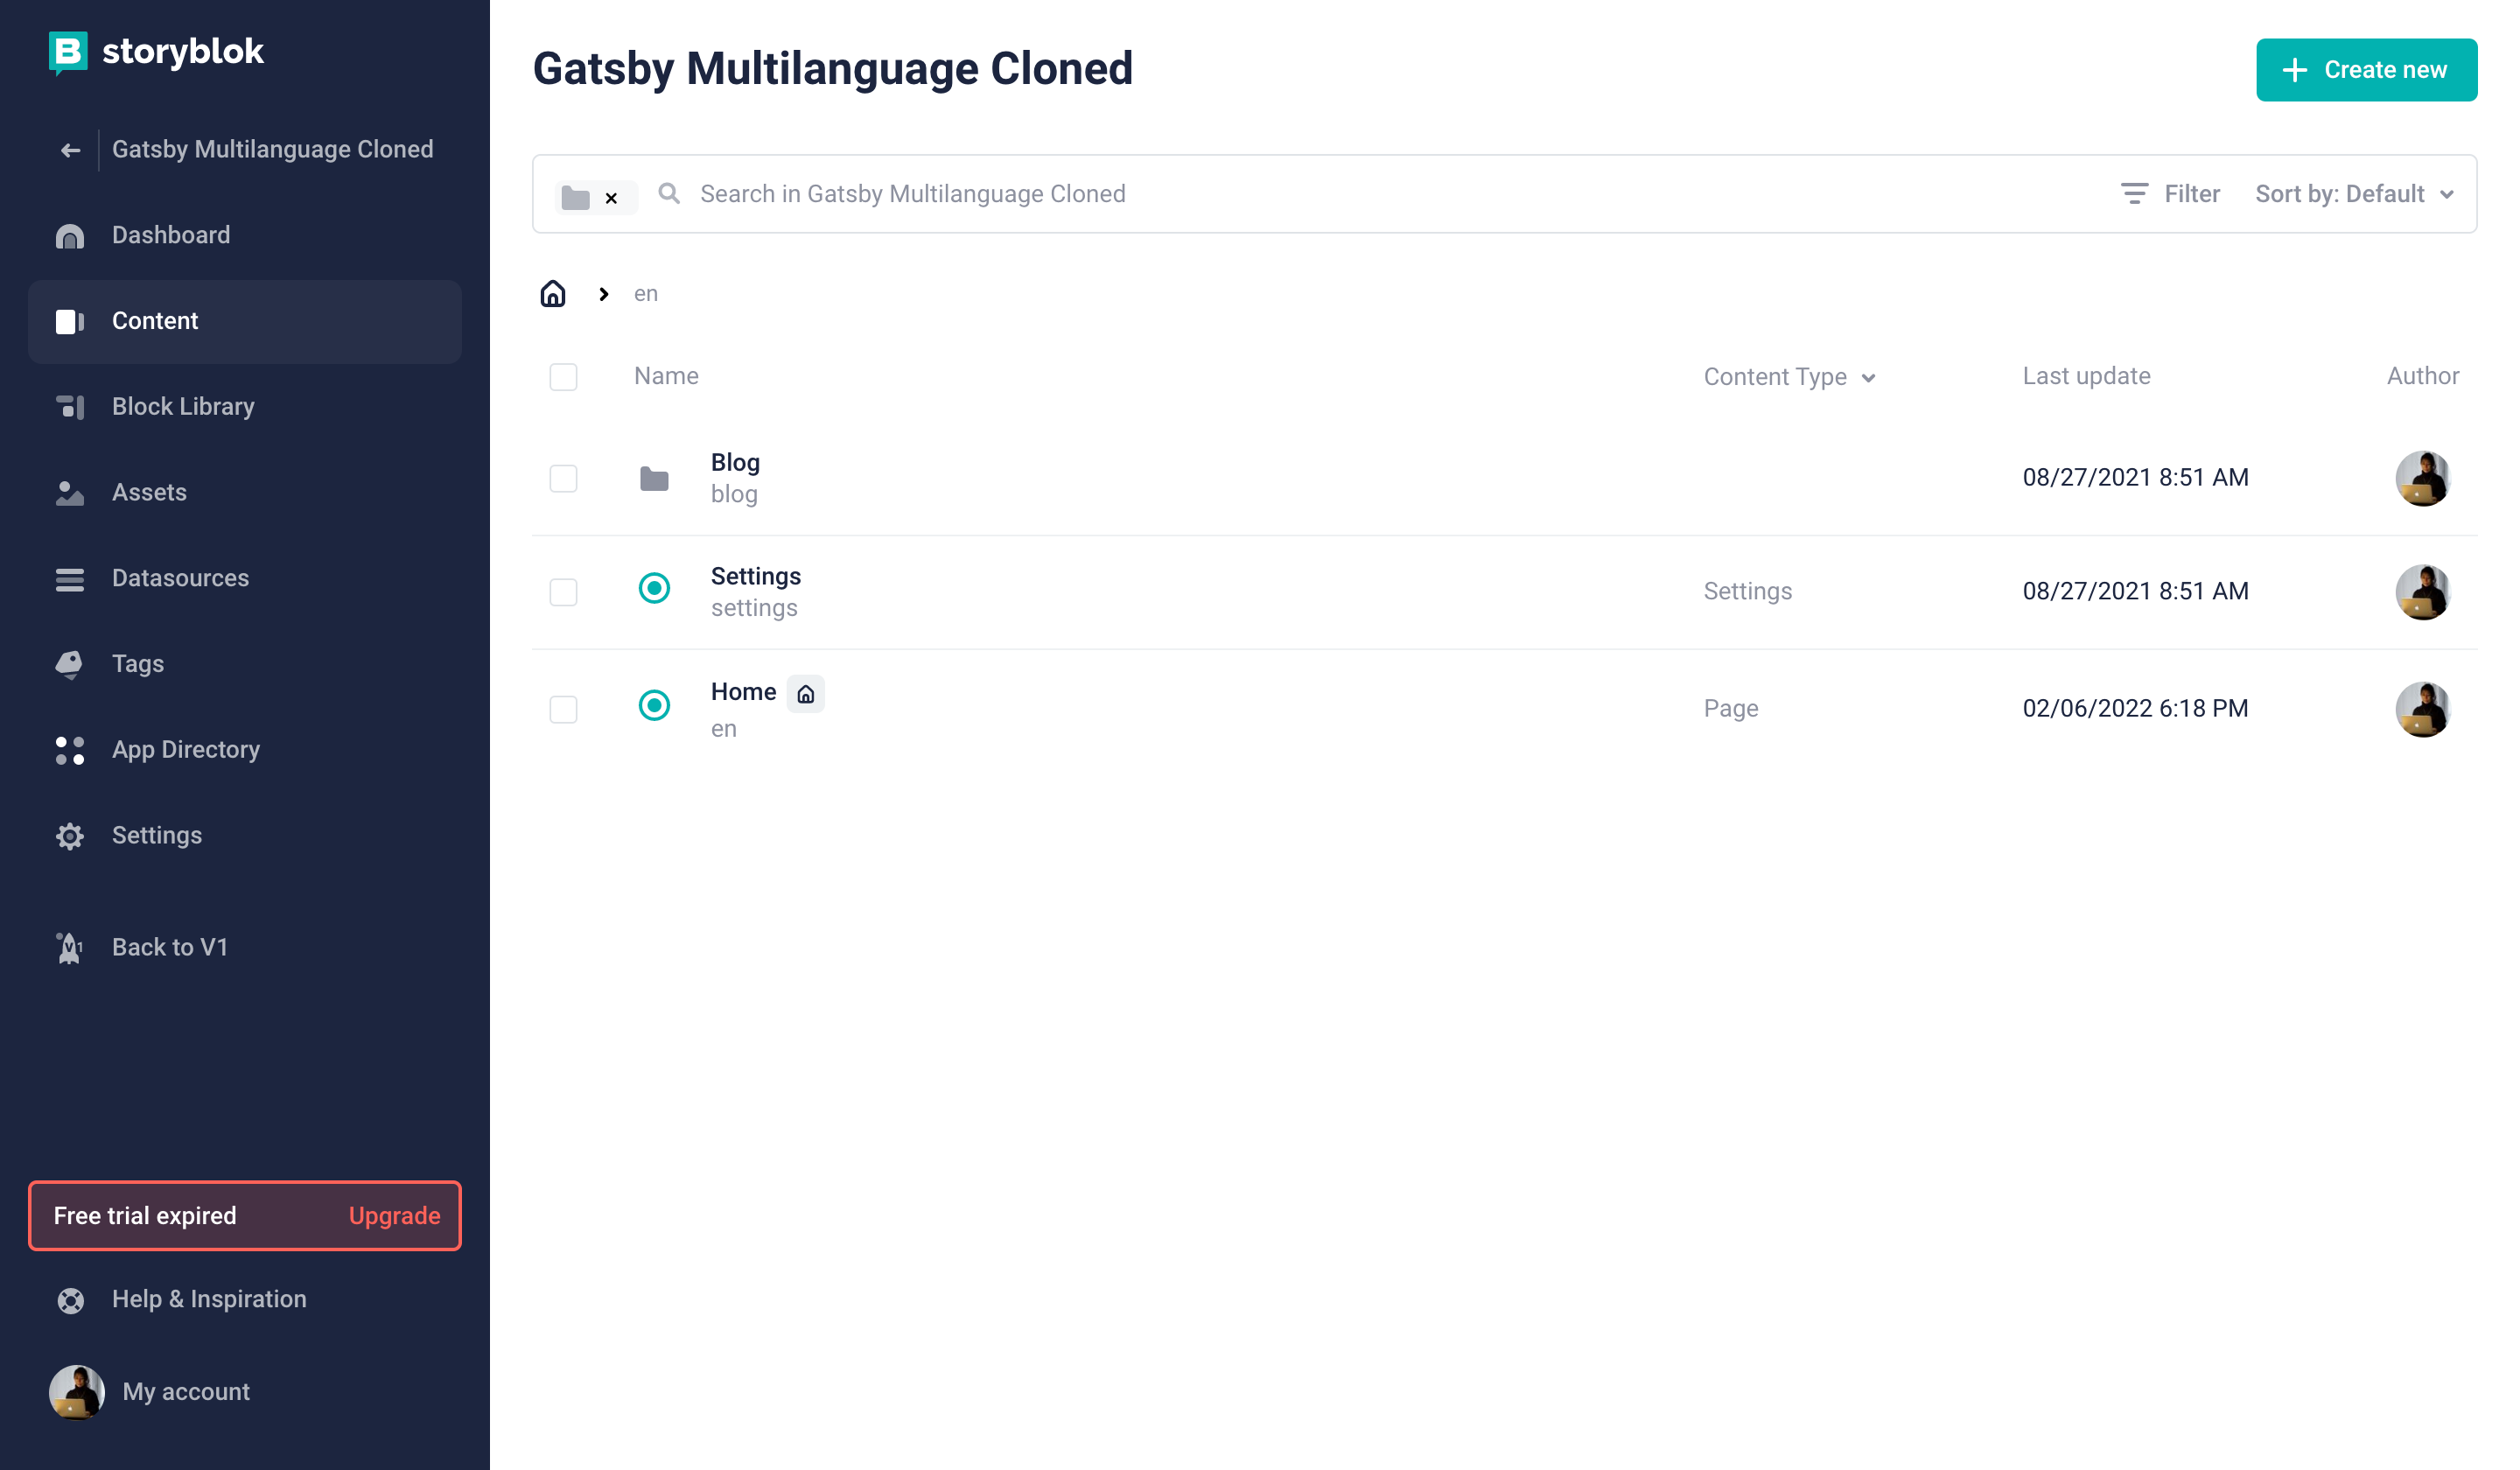Click the My account avatar
2520x1470 pixels.
pyautogui.click(x=77, y=1392)
